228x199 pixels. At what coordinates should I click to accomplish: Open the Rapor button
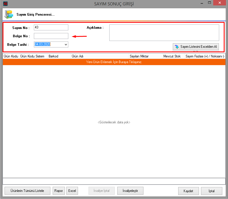(59, 191)
